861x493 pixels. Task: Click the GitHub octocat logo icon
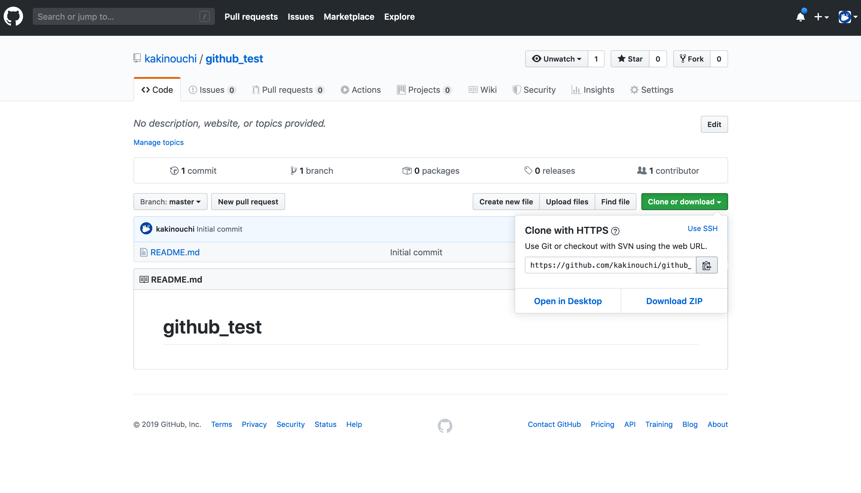coord(13,17)
